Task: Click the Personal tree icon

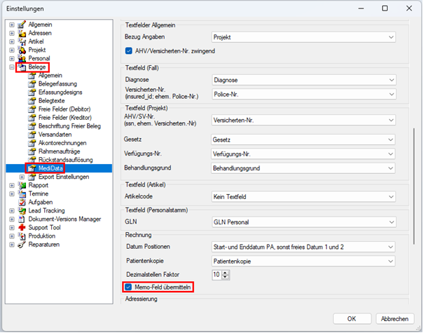Action: tap(22, 58)
